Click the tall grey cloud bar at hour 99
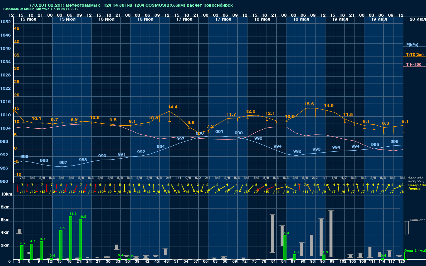Screen dimensions: 426x266 tap(331, 233)
